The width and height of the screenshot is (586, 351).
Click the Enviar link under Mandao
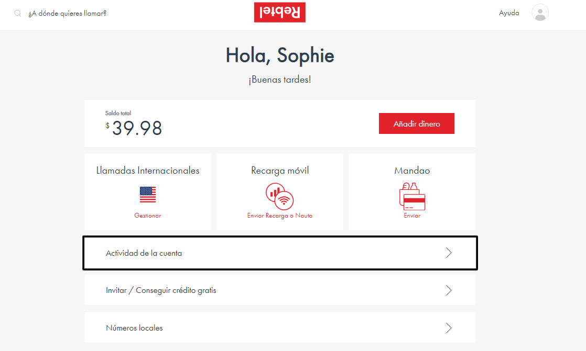[x=412, y=216]
